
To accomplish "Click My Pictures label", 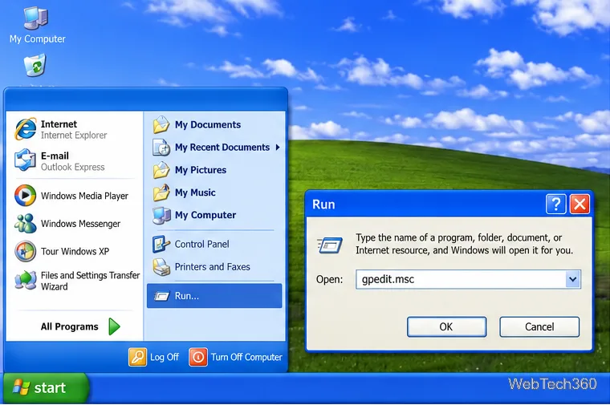I will coord(201,170).
